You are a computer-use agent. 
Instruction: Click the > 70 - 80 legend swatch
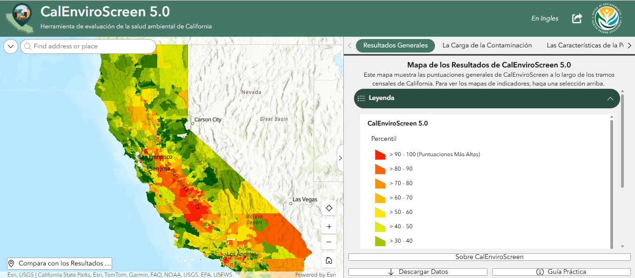coord(381,183)
